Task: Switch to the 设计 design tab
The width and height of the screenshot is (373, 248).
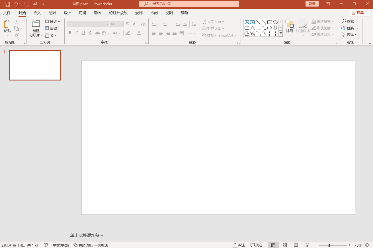Action: pyautogui.click(x=67, y=13)
